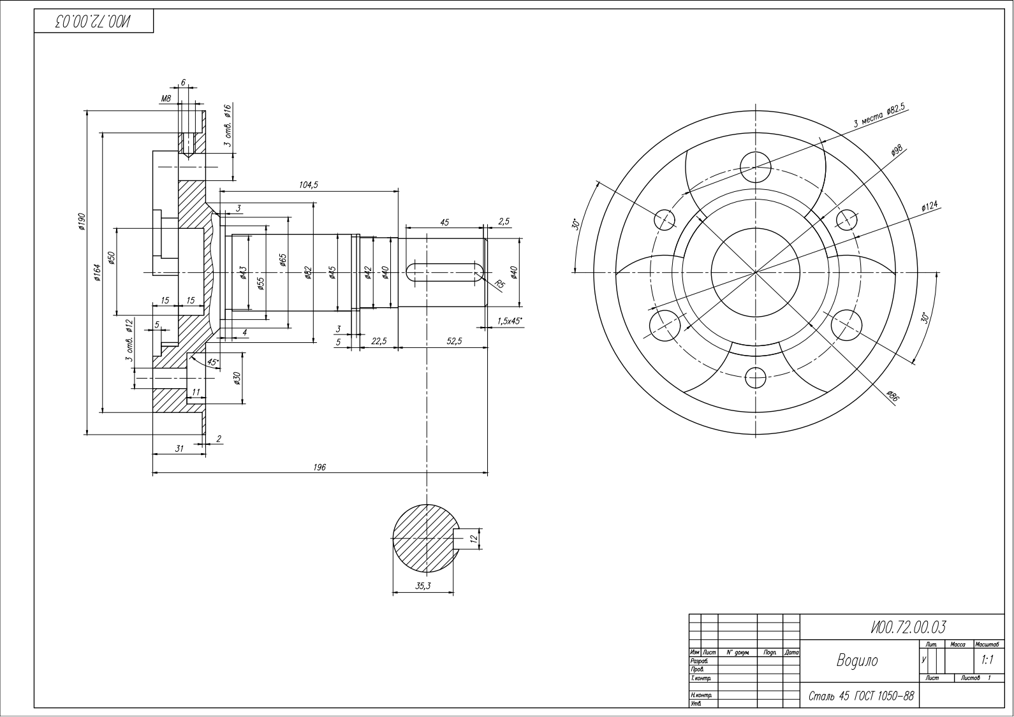Select the "3 места ø82.5" leader note
This screenshot has height=717, width=1014.
click(x=879, y=117)
